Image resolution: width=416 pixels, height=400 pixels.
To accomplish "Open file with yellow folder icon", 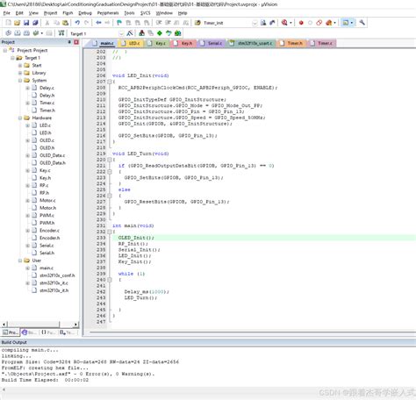I will (17, 23).
